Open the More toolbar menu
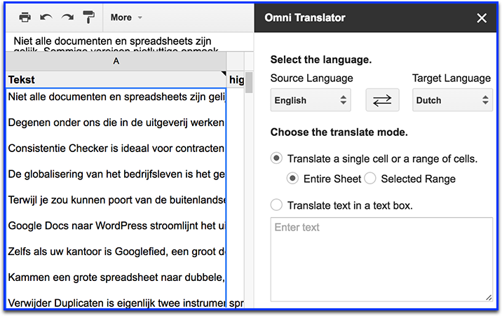The image size is (502, 316). click(126, 18)
